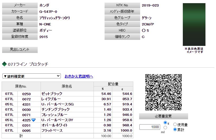Click the NTK No label cell

(x=122, y=6)
